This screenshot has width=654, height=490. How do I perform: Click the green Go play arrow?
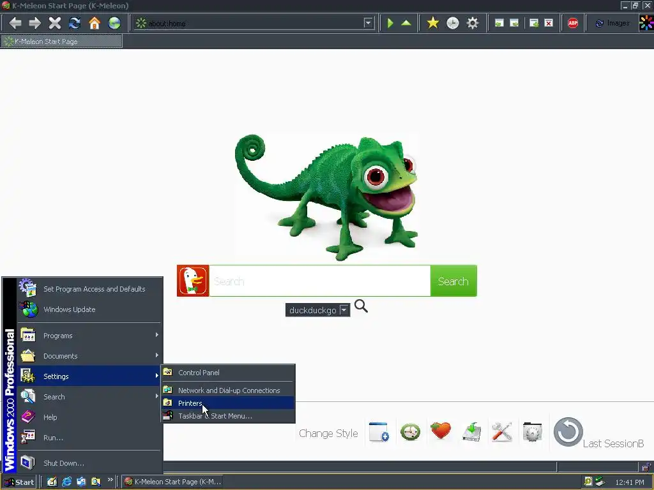pos(390,23)
